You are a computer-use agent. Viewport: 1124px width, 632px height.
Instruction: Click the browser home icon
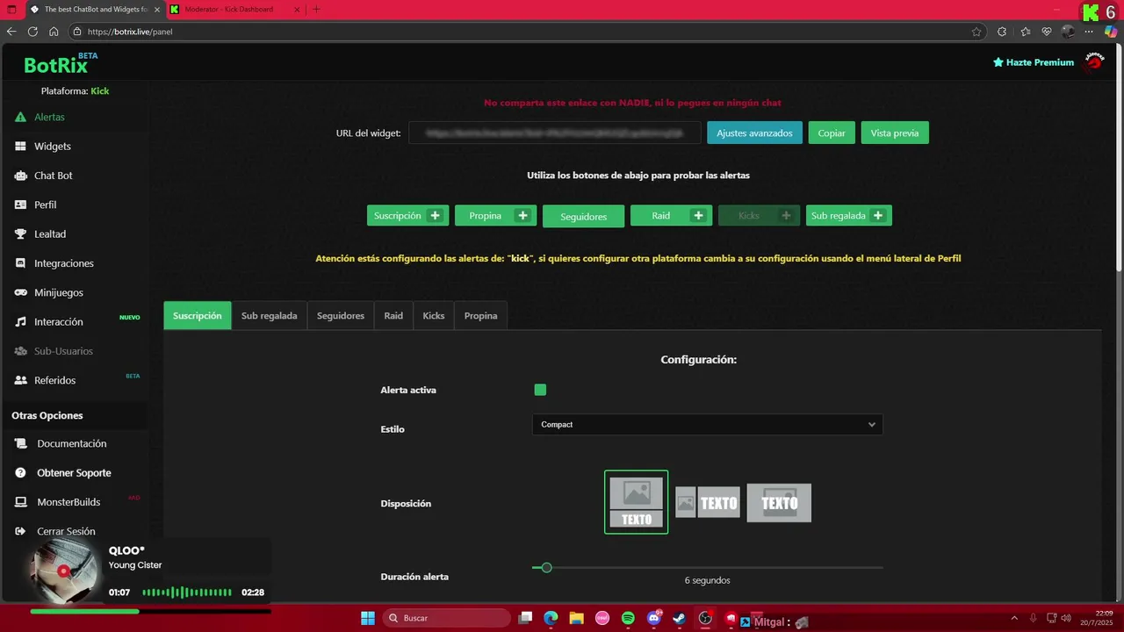pyautogui.click(x=54, y=32)
